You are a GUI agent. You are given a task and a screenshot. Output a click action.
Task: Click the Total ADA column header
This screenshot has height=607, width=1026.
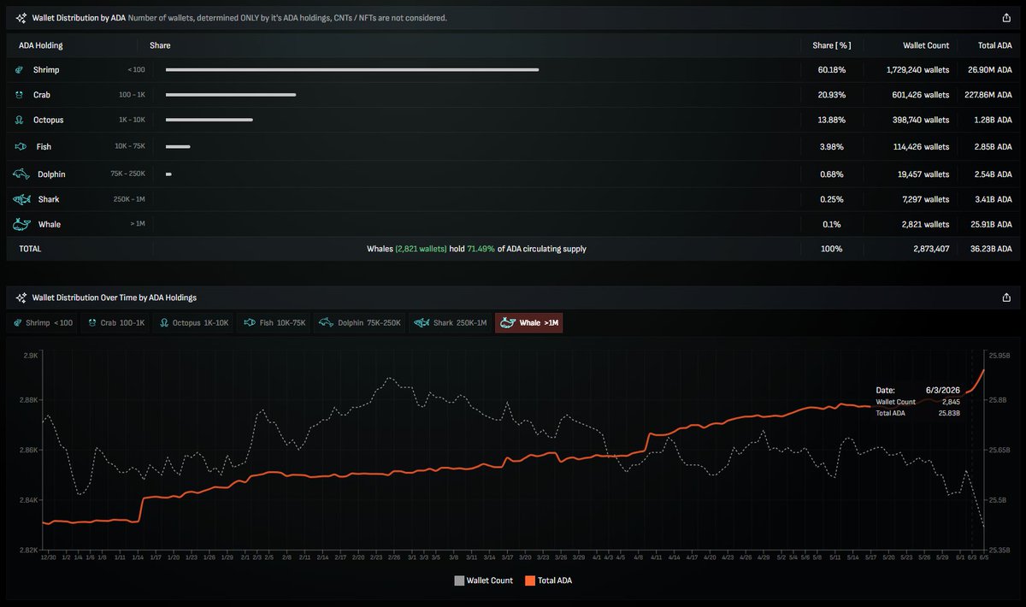point(995,45)
